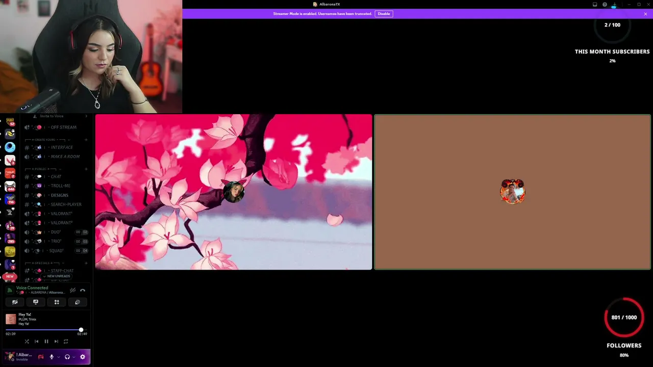
Task: Open headphone output options dropdown
Action: (73, 357)
